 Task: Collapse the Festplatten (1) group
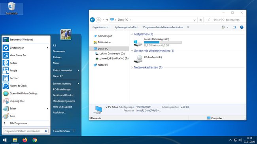[132, 34]
